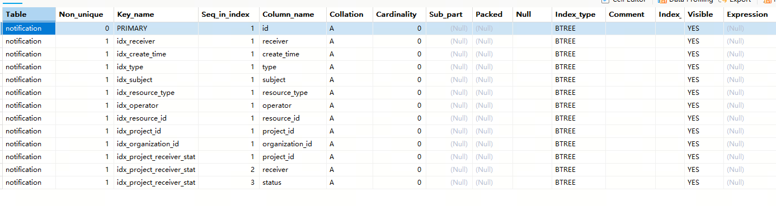776x206 pixels.
Task: Click the Expression (Null) cell in idx_organization_id row
Action: pos(750,143)
